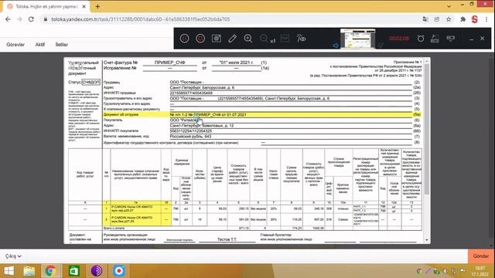Open the page translate icon

coord(425,19)
